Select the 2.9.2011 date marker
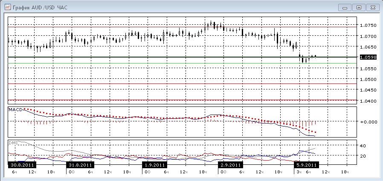The width and height of the screenshot is (383, 181). pyautogui.click(x=231, y=165)
